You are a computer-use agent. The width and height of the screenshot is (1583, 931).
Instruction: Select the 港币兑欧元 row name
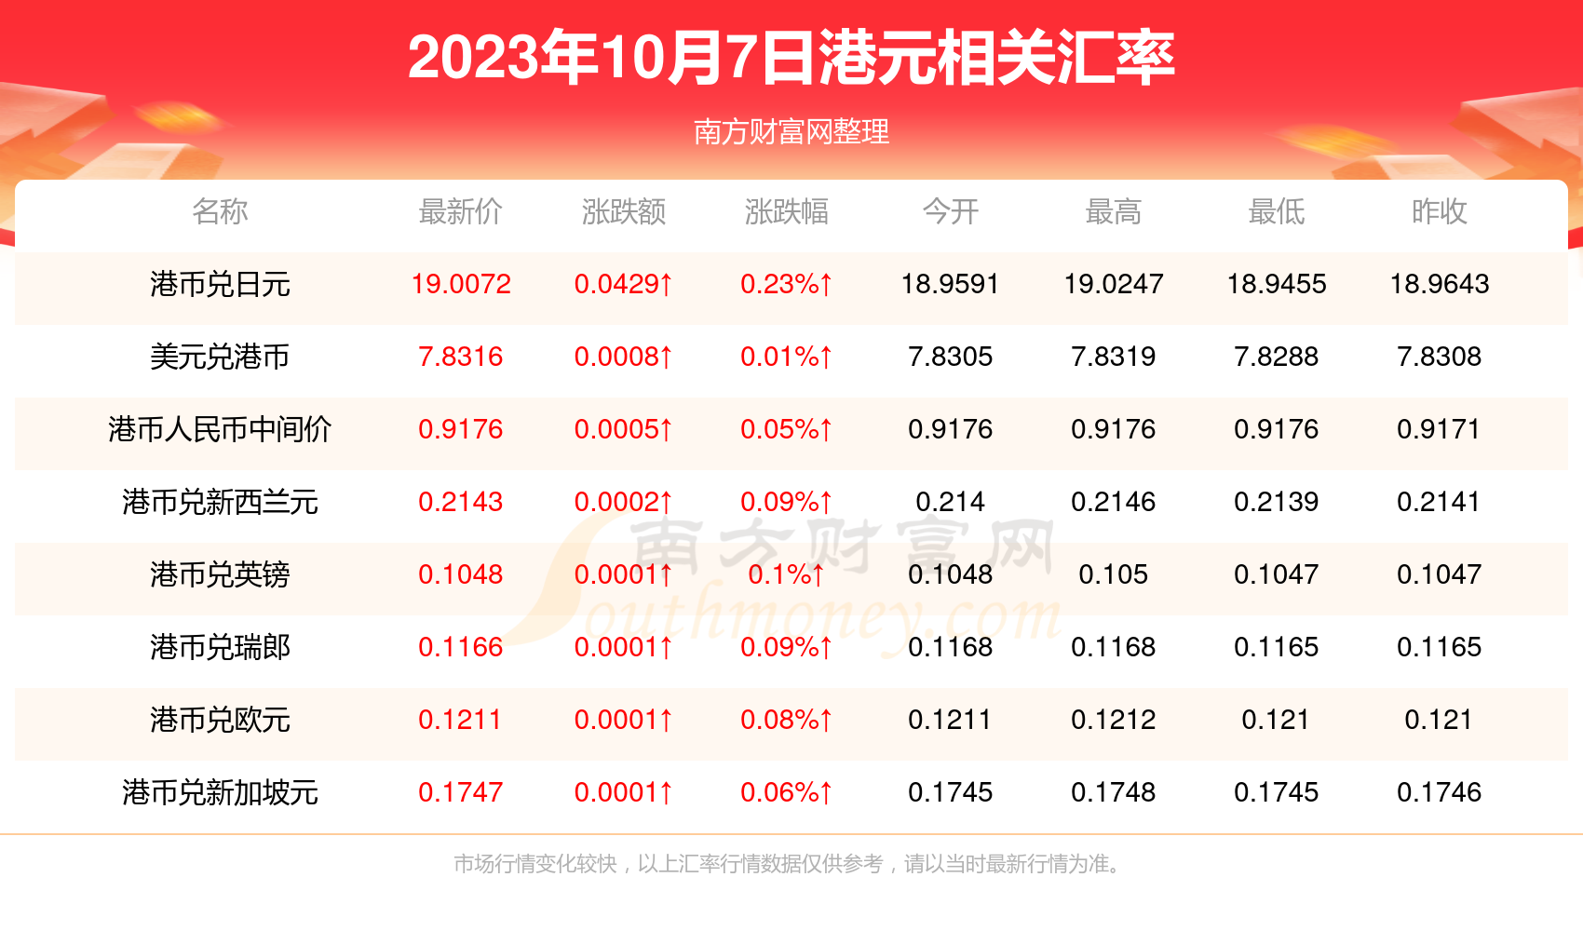[x=220, y=720]
